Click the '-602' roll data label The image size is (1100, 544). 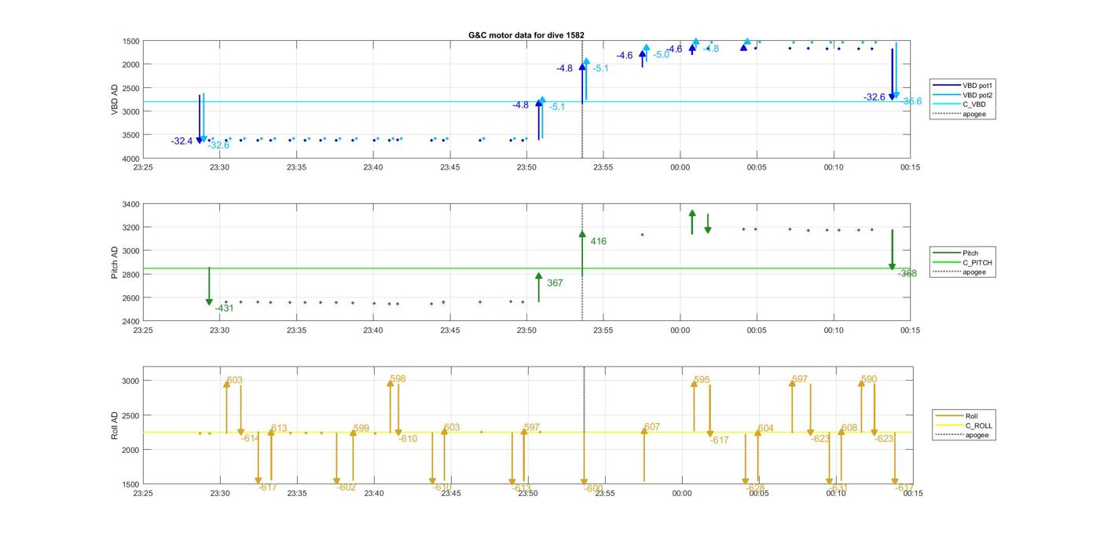(x=346, y=487)
